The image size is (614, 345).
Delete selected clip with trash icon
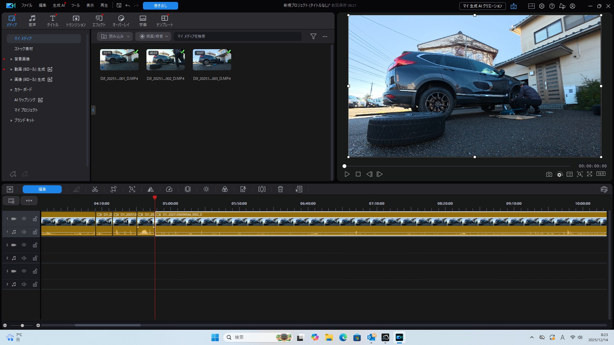click(x=280, y=189)
